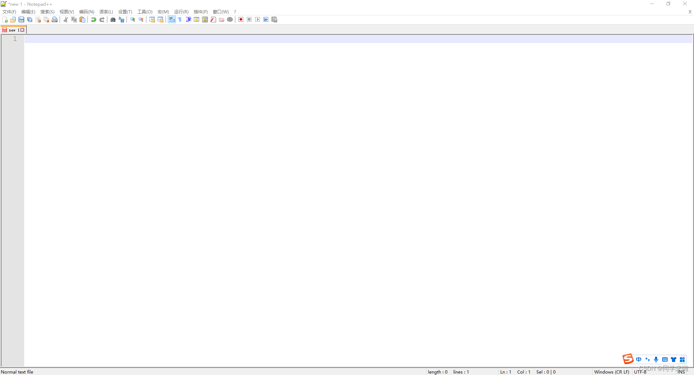The height and width of the screenshot is (375, 694).
Task: Open Replace dialog via toolbar icon
Action: pos(121,20)
